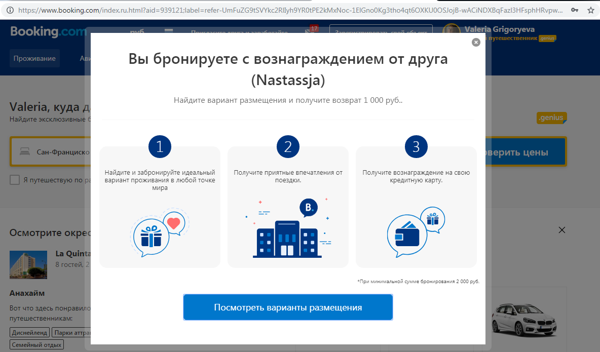The height and width of the screenshot is (352, 600).
Task: Click the step 1 number circle
Action: (160, 146)
